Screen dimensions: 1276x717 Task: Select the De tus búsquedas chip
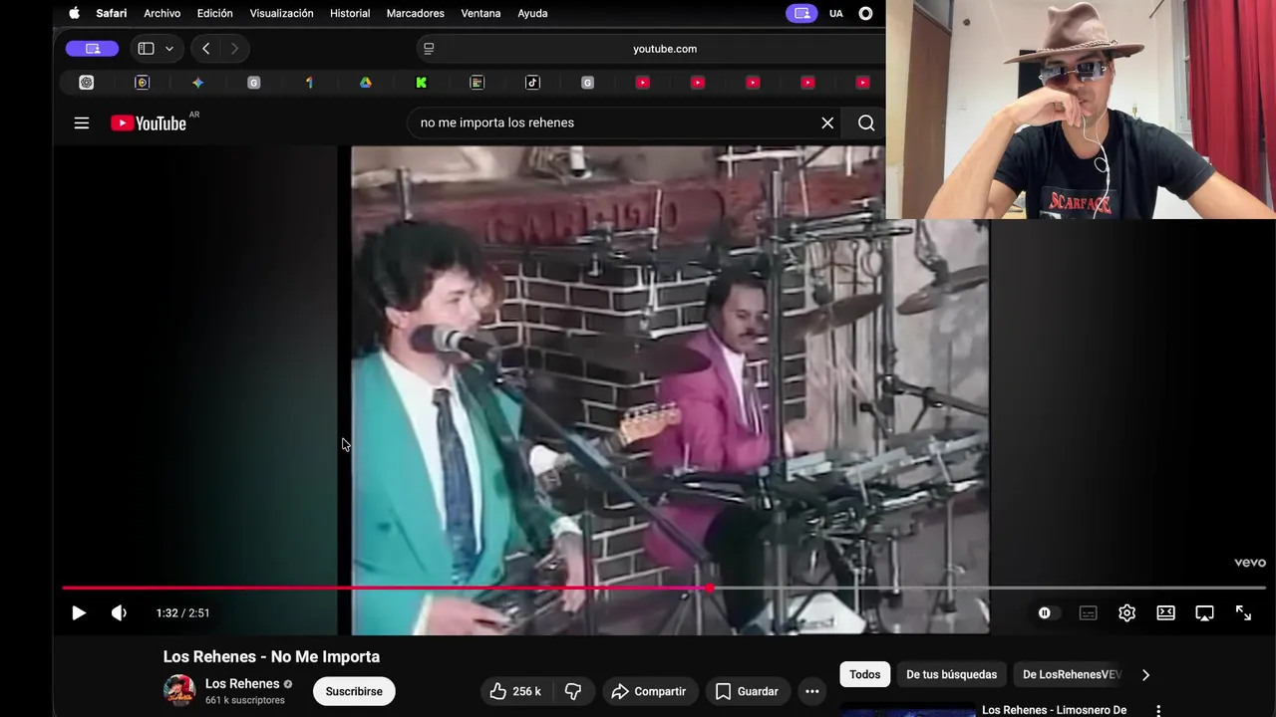[x=951, y=674]
